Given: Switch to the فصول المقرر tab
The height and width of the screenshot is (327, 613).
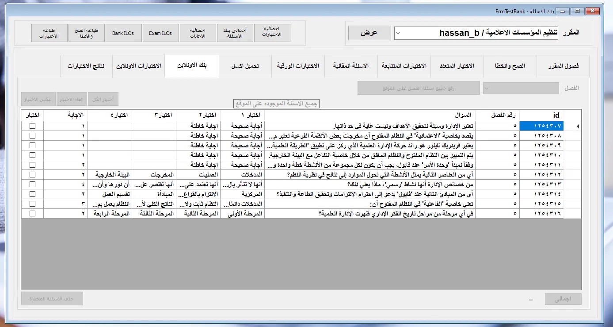Looking at the screenshot, I should (564, 66).
